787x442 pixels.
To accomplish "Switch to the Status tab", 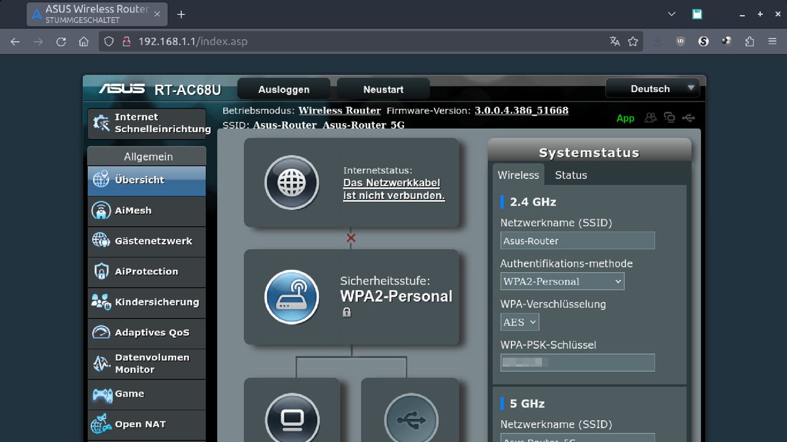I will click(570, 175).
